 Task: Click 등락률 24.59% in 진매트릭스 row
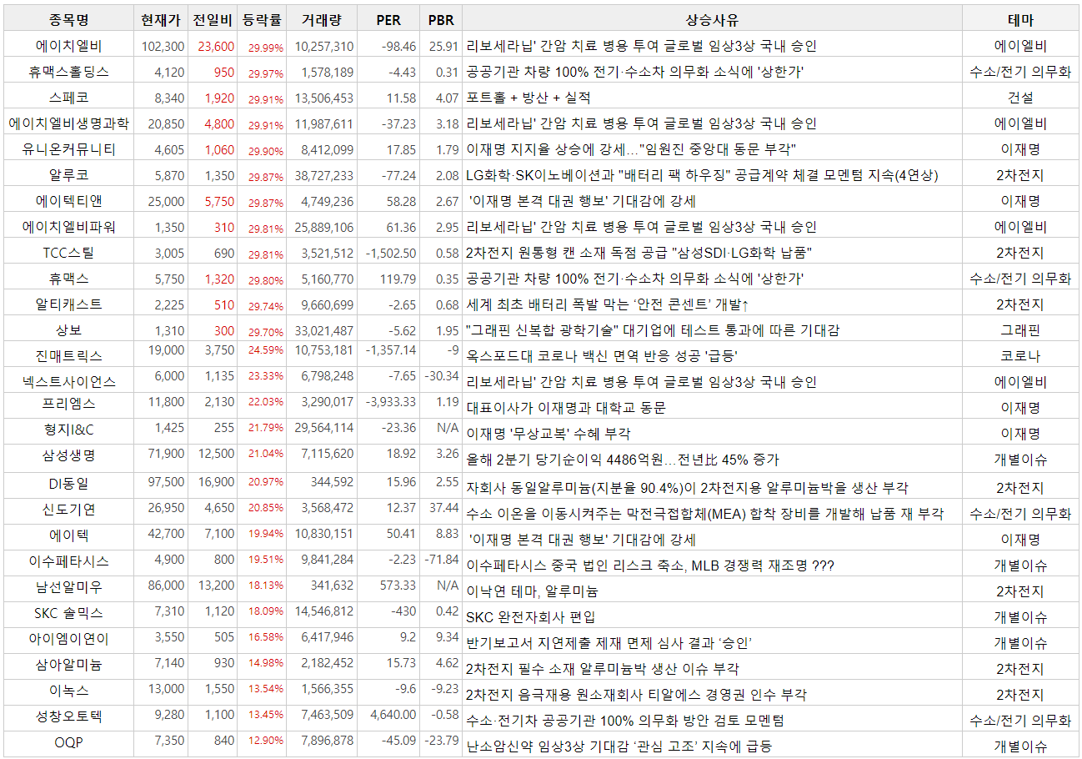[x=266, y=351]
